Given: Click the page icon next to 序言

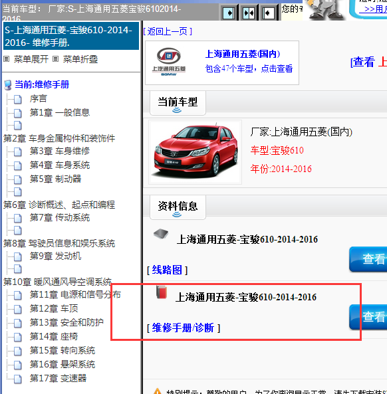Looking at the screenshot, I should [17, 99].
